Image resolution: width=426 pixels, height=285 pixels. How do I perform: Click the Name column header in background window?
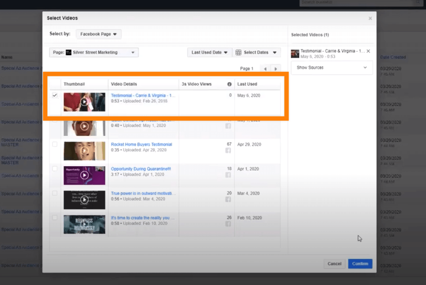click(7, 57)
